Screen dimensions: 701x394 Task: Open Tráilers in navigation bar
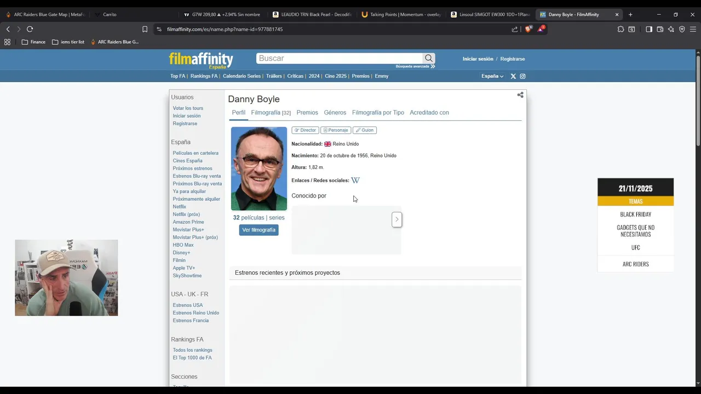coord(274,76)
